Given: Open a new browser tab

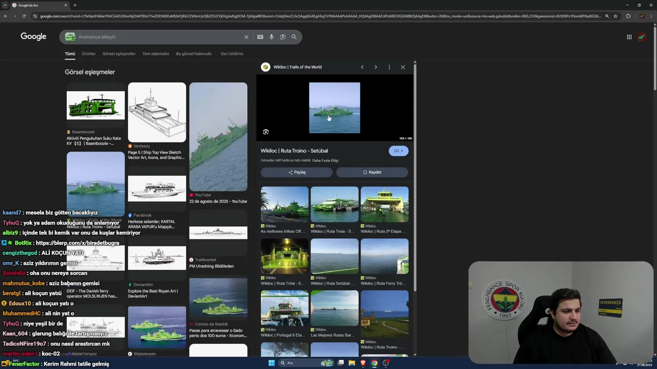Looking at the screenshot, I should [x=75, y=5].
